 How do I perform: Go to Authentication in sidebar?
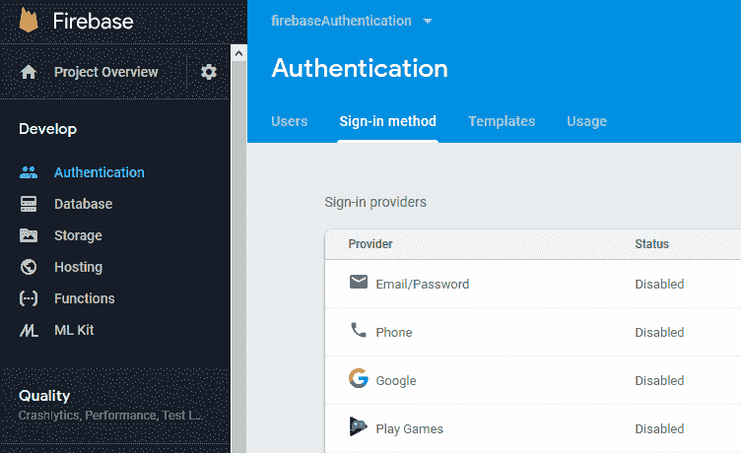[x=100, y=172]
